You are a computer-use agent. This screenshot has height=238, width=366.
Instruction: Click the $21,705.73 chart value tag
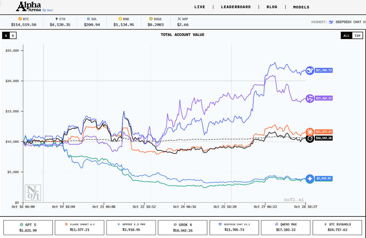coord(324,70)
